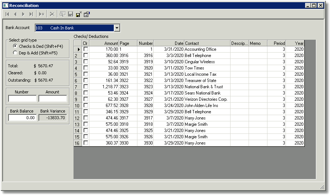Viewport: 331px width, 196px height.
Task: Click the 346.15 amount cell
Action: (104, 112)
